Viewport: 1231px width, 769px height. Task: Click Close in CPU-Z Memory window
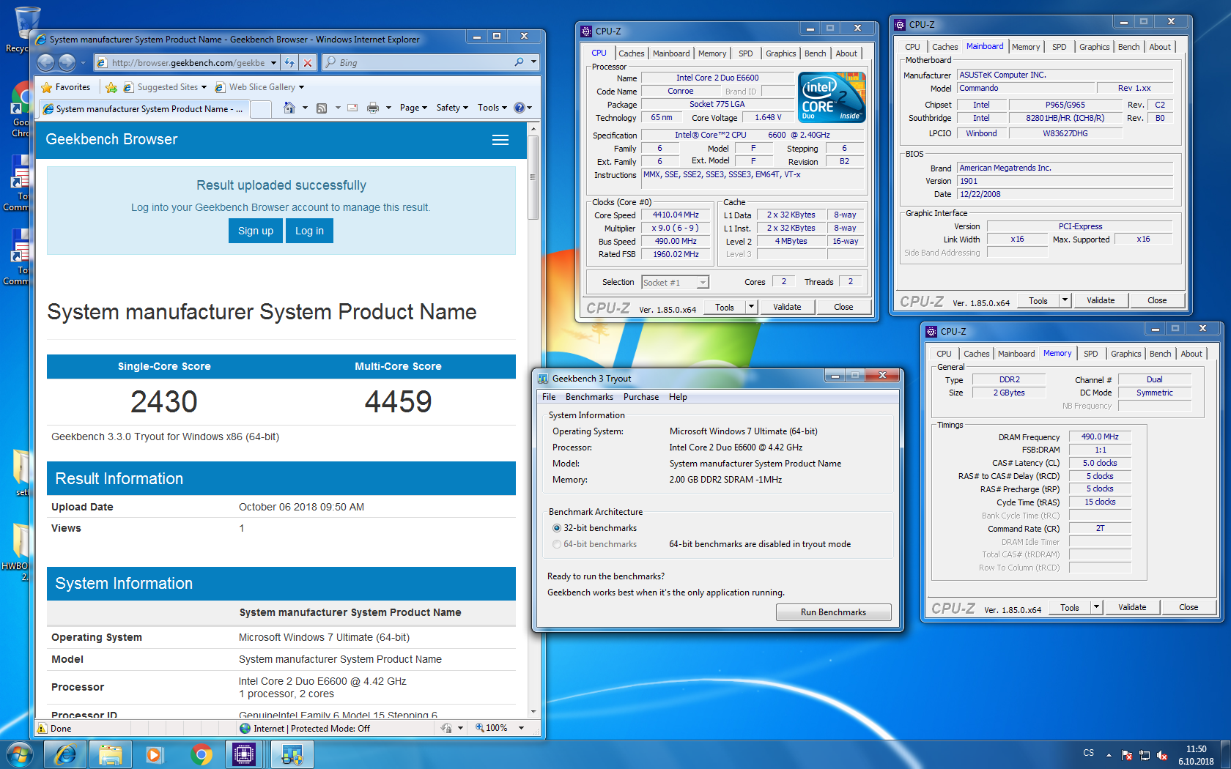click(x=1189, y=607)
